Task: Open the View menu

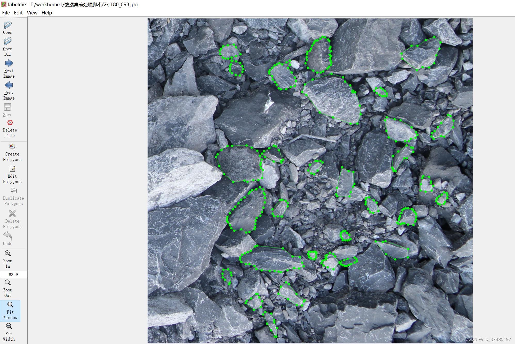Action: point(32,13)
